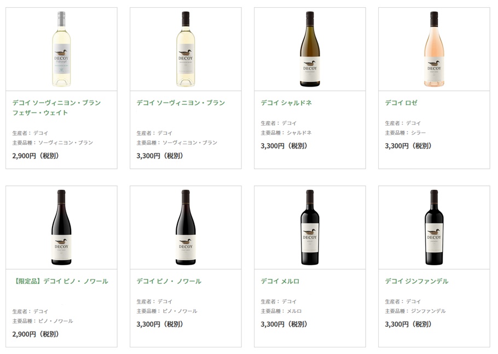Click the 2,900円 price of limited Pinot Noir

point(36,334)
